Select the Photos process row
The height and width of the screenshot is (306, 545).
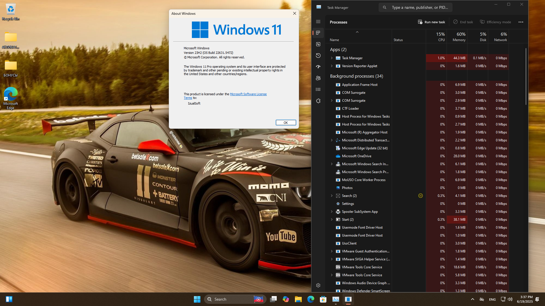click(417, 188)
